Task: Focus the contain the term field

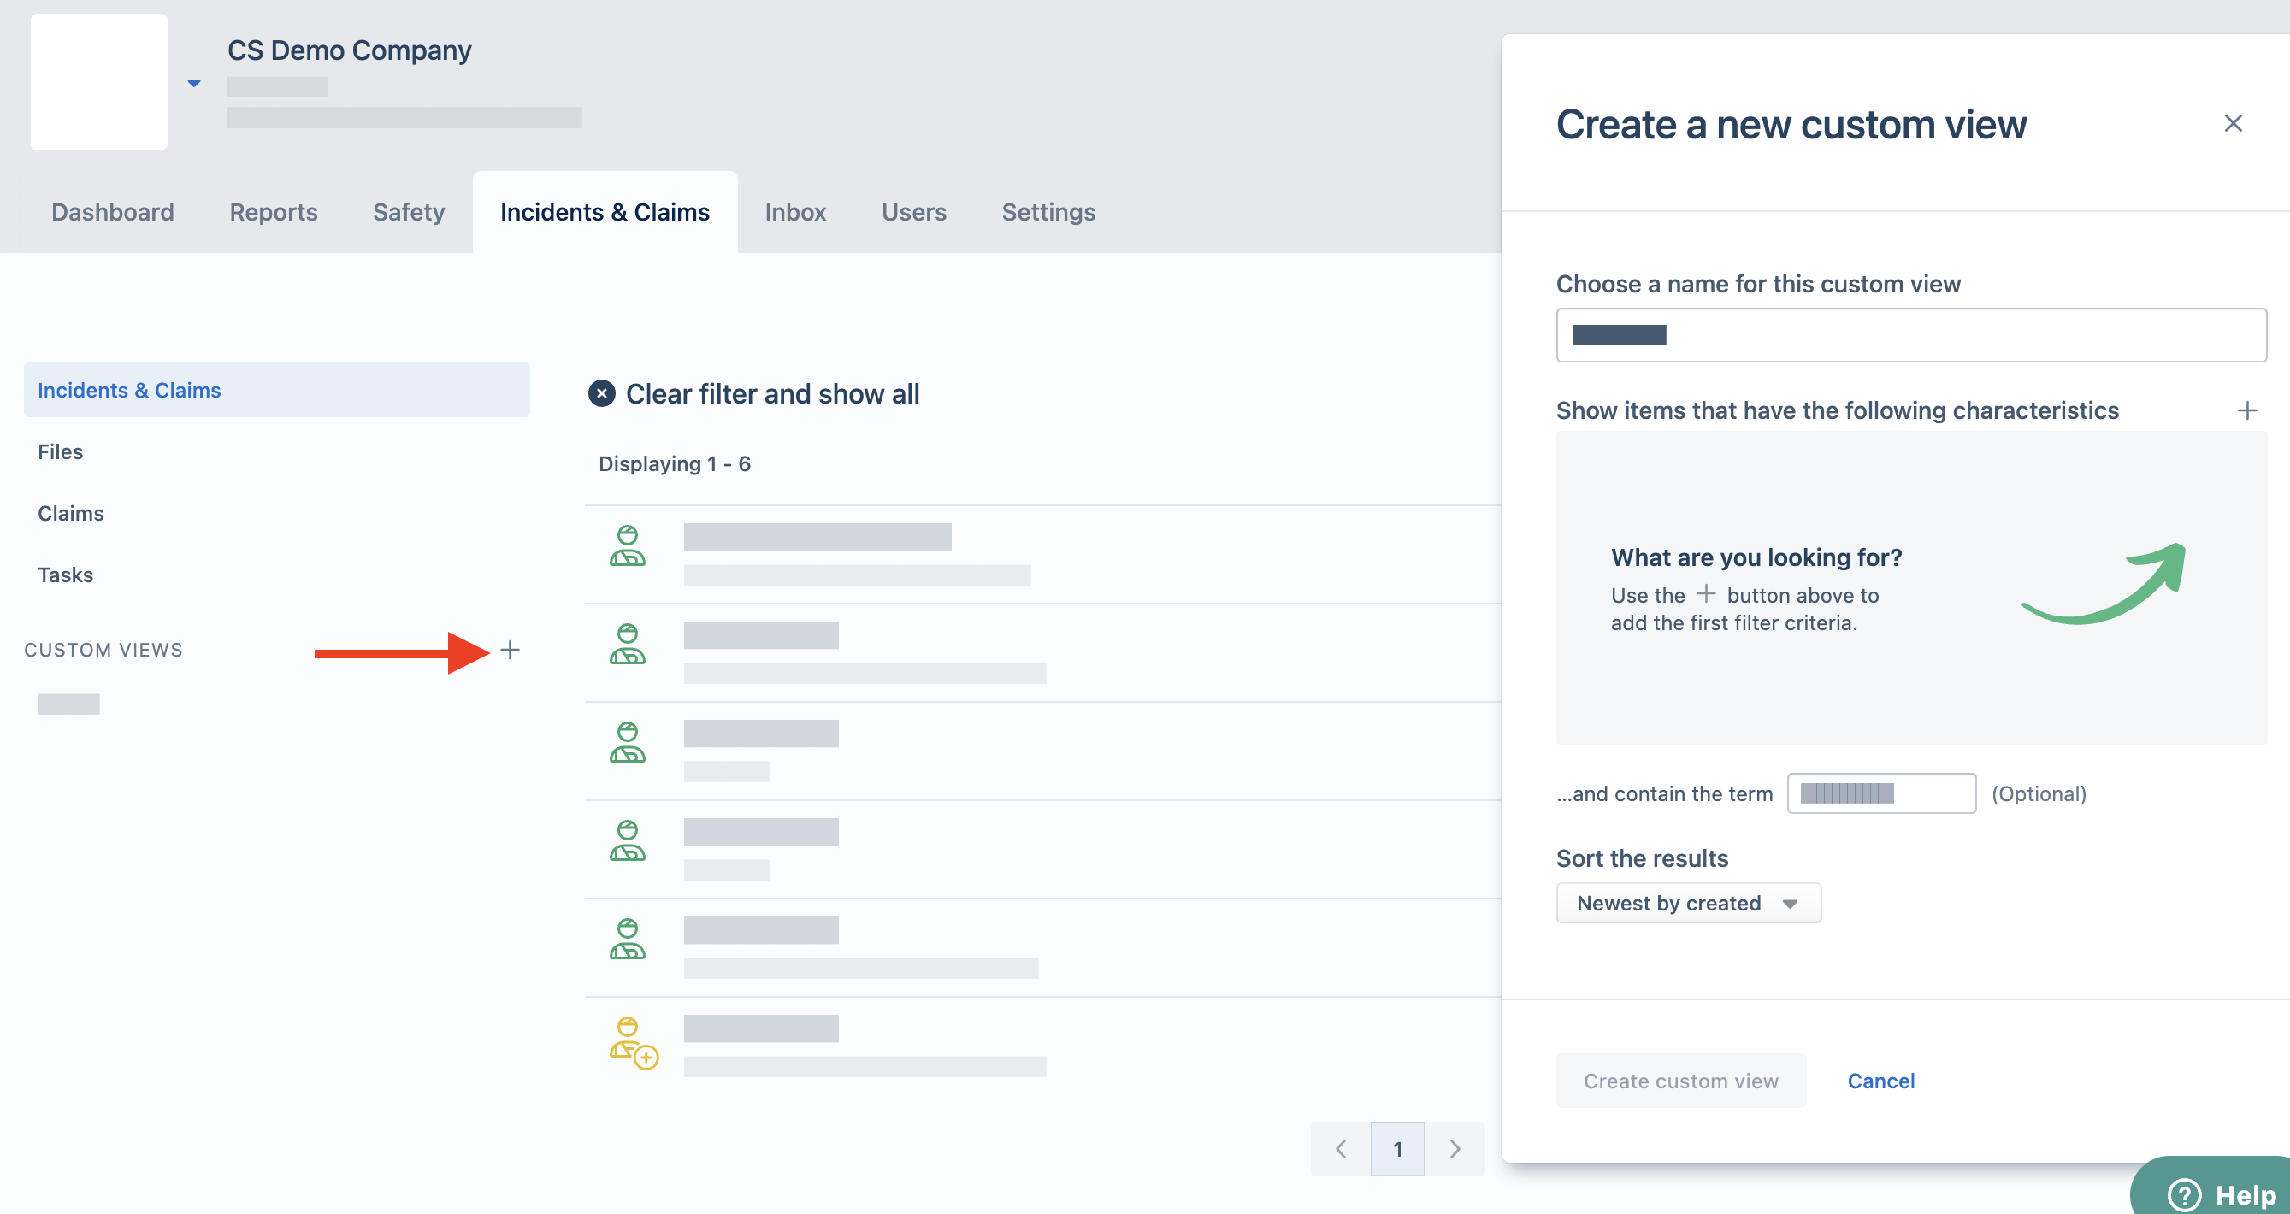Action: click(1881, 793)
